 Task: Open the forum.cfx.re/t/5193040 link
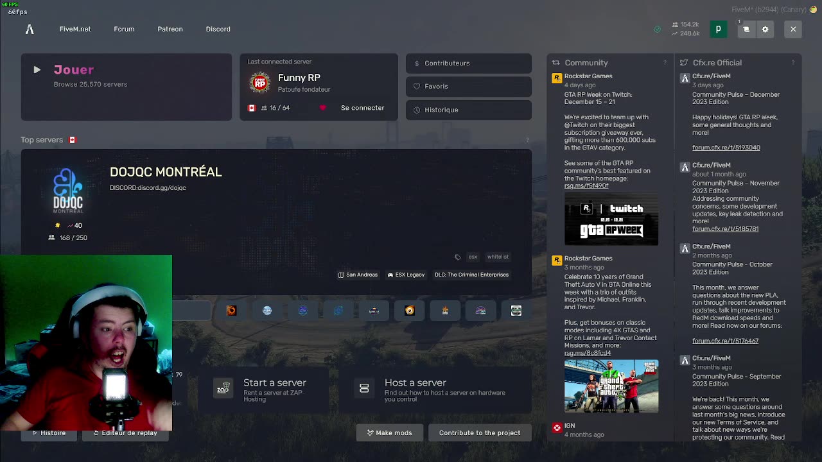(x=726, y=148)
